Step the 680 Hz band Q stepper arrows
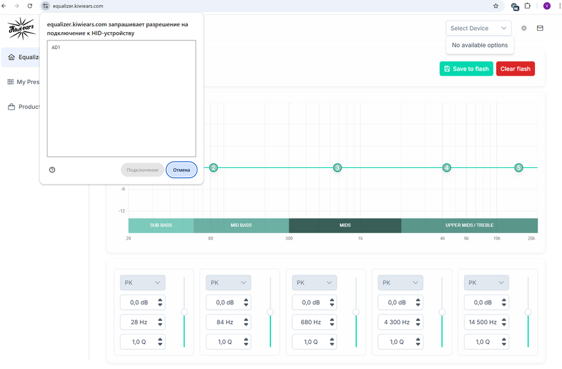The width and height of the screenshot is (562, 369). click(x=332, y=341)
